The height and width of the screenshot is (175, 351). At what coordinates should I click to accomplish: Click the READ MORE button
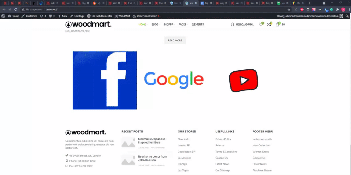click(175, 40)
